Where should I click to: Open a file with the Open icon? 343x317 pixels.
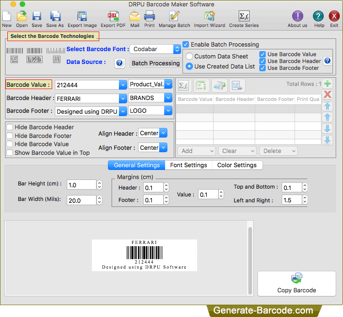pyautogui.click(x=22, y=16)
